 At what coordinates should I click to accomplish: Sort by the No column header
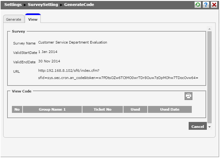[x=17, y=109]
